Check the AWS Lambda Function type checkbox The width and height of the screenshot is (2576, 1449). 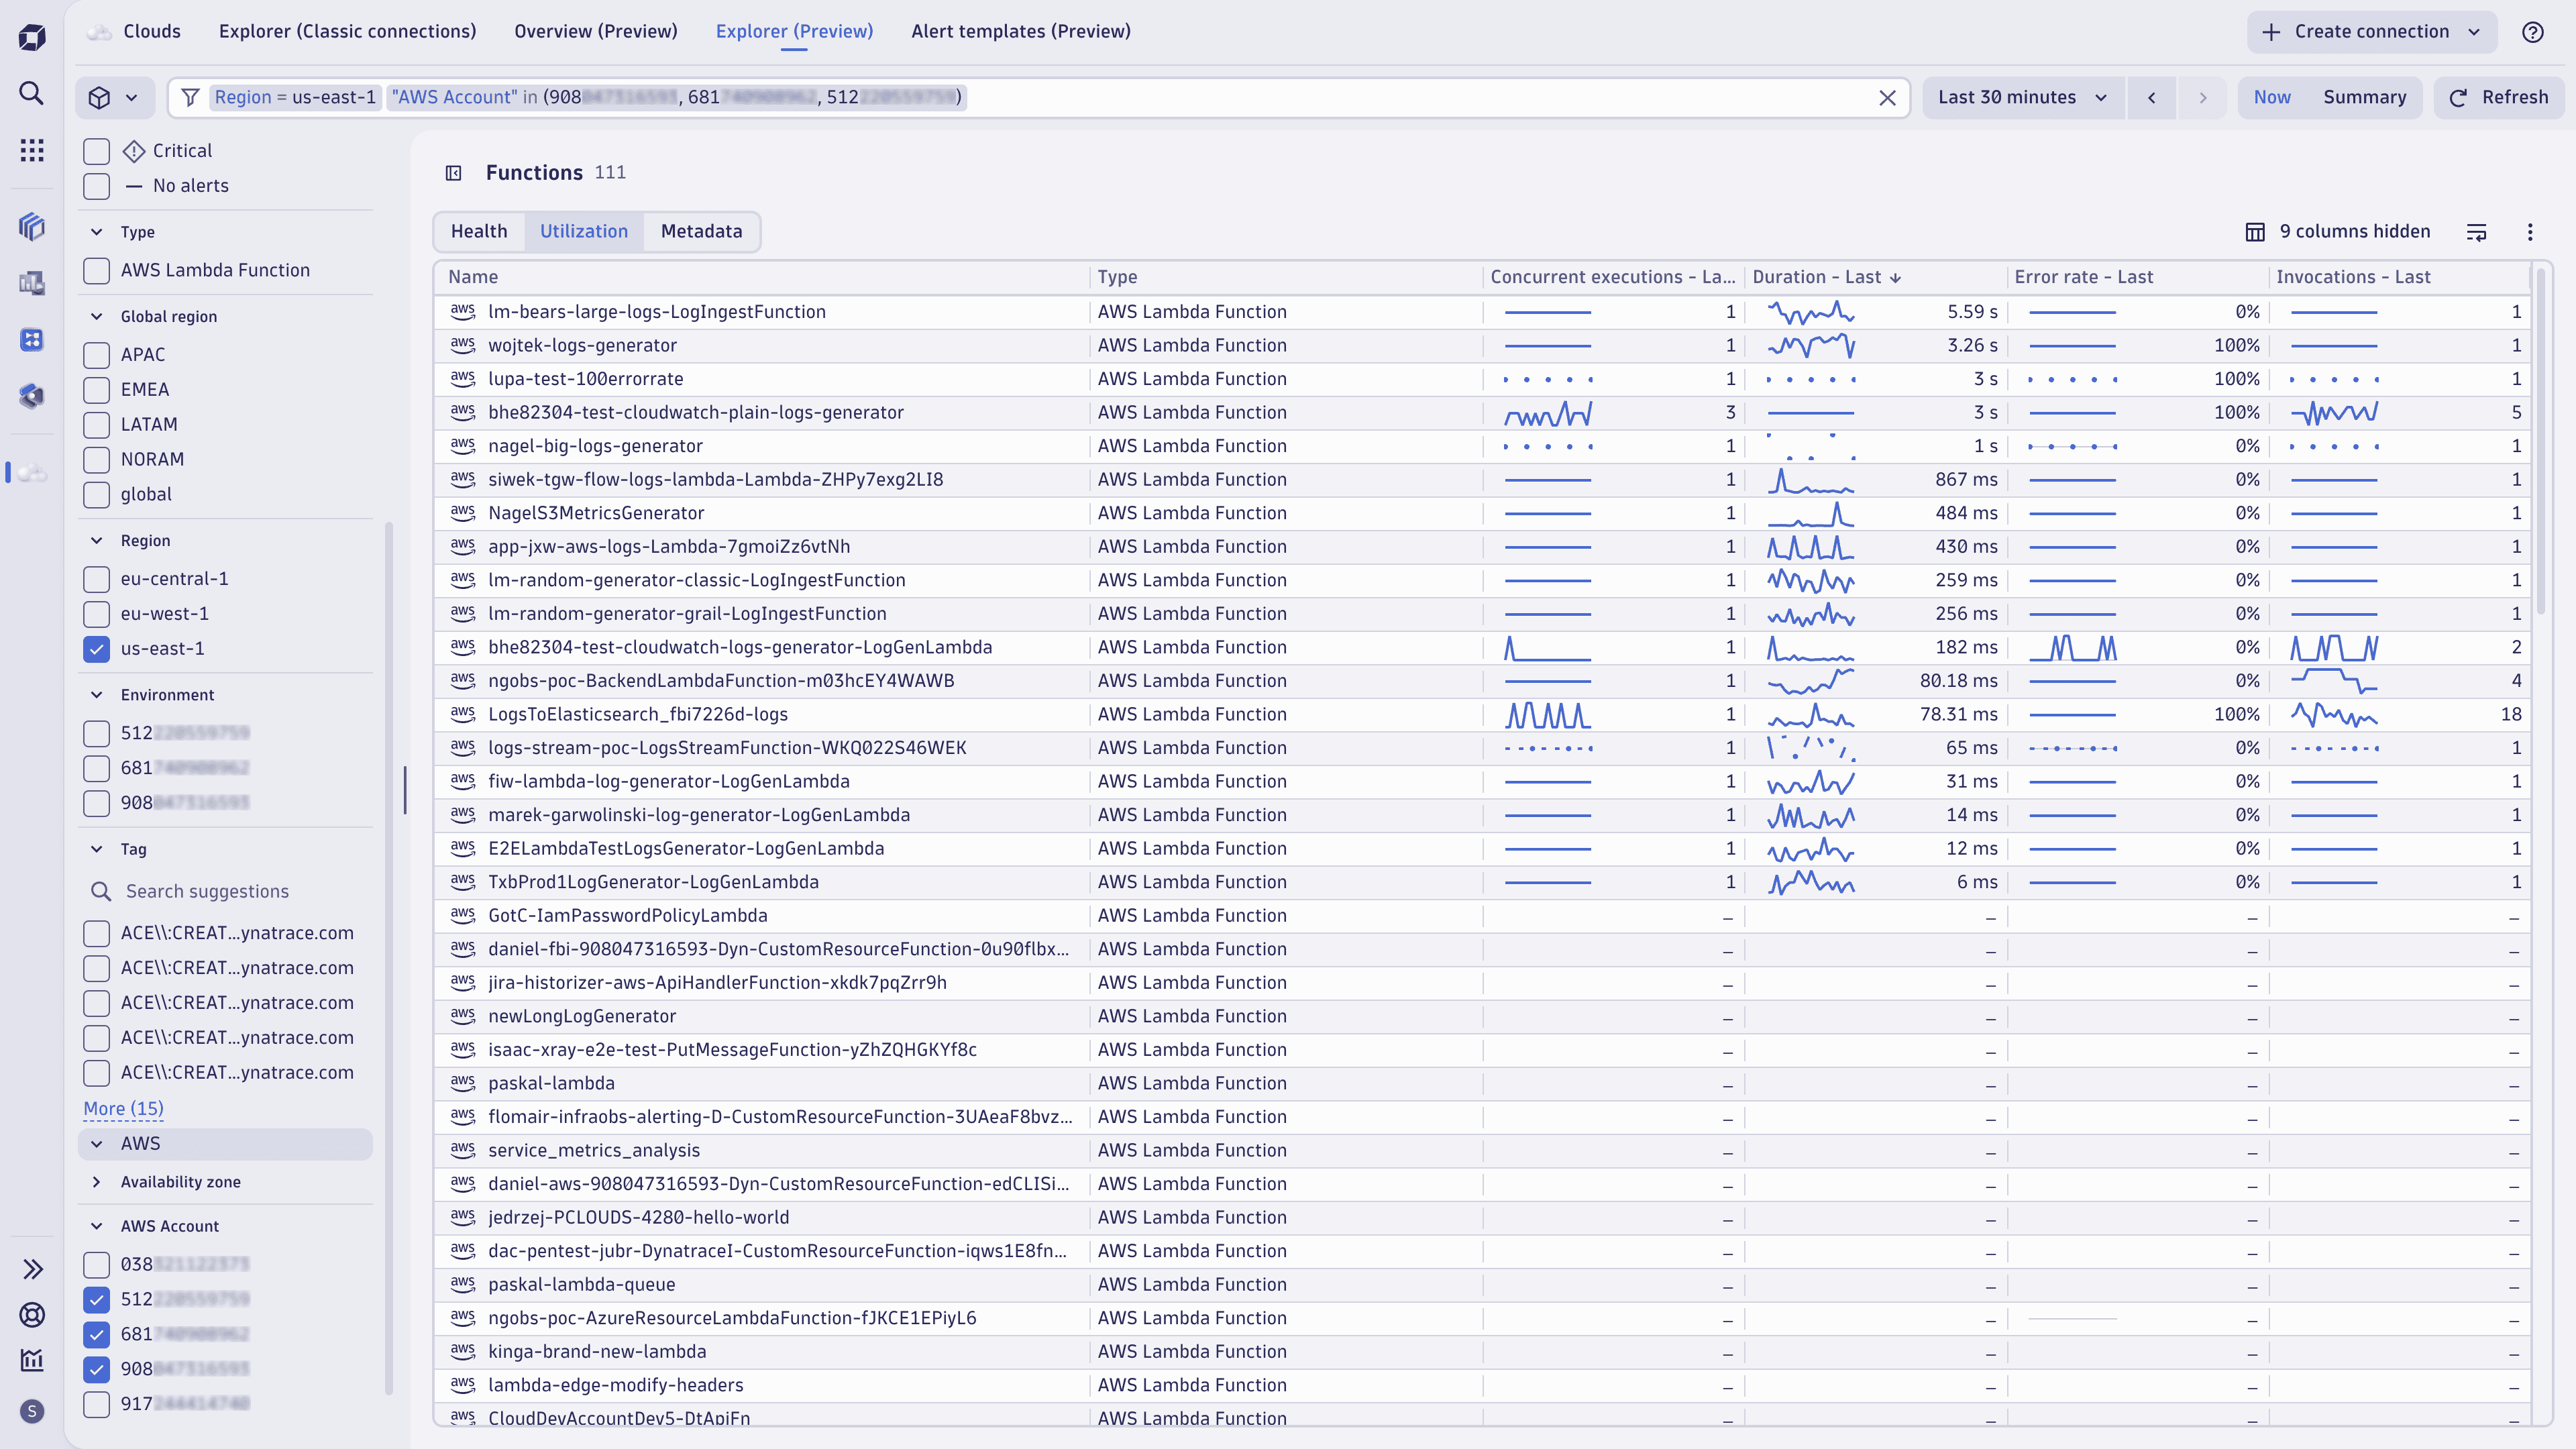click(x=96, y=271)
